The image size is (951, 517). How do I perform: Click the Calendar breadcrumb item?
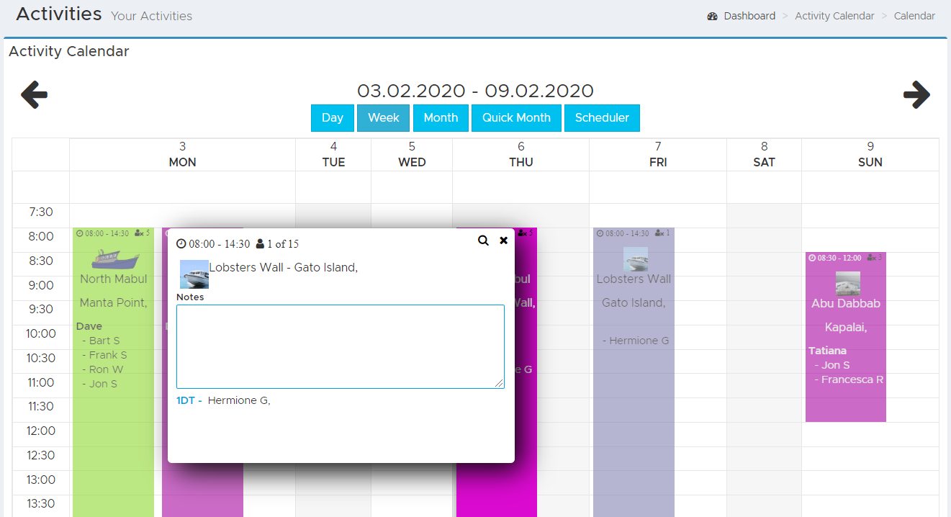point(914,16)
